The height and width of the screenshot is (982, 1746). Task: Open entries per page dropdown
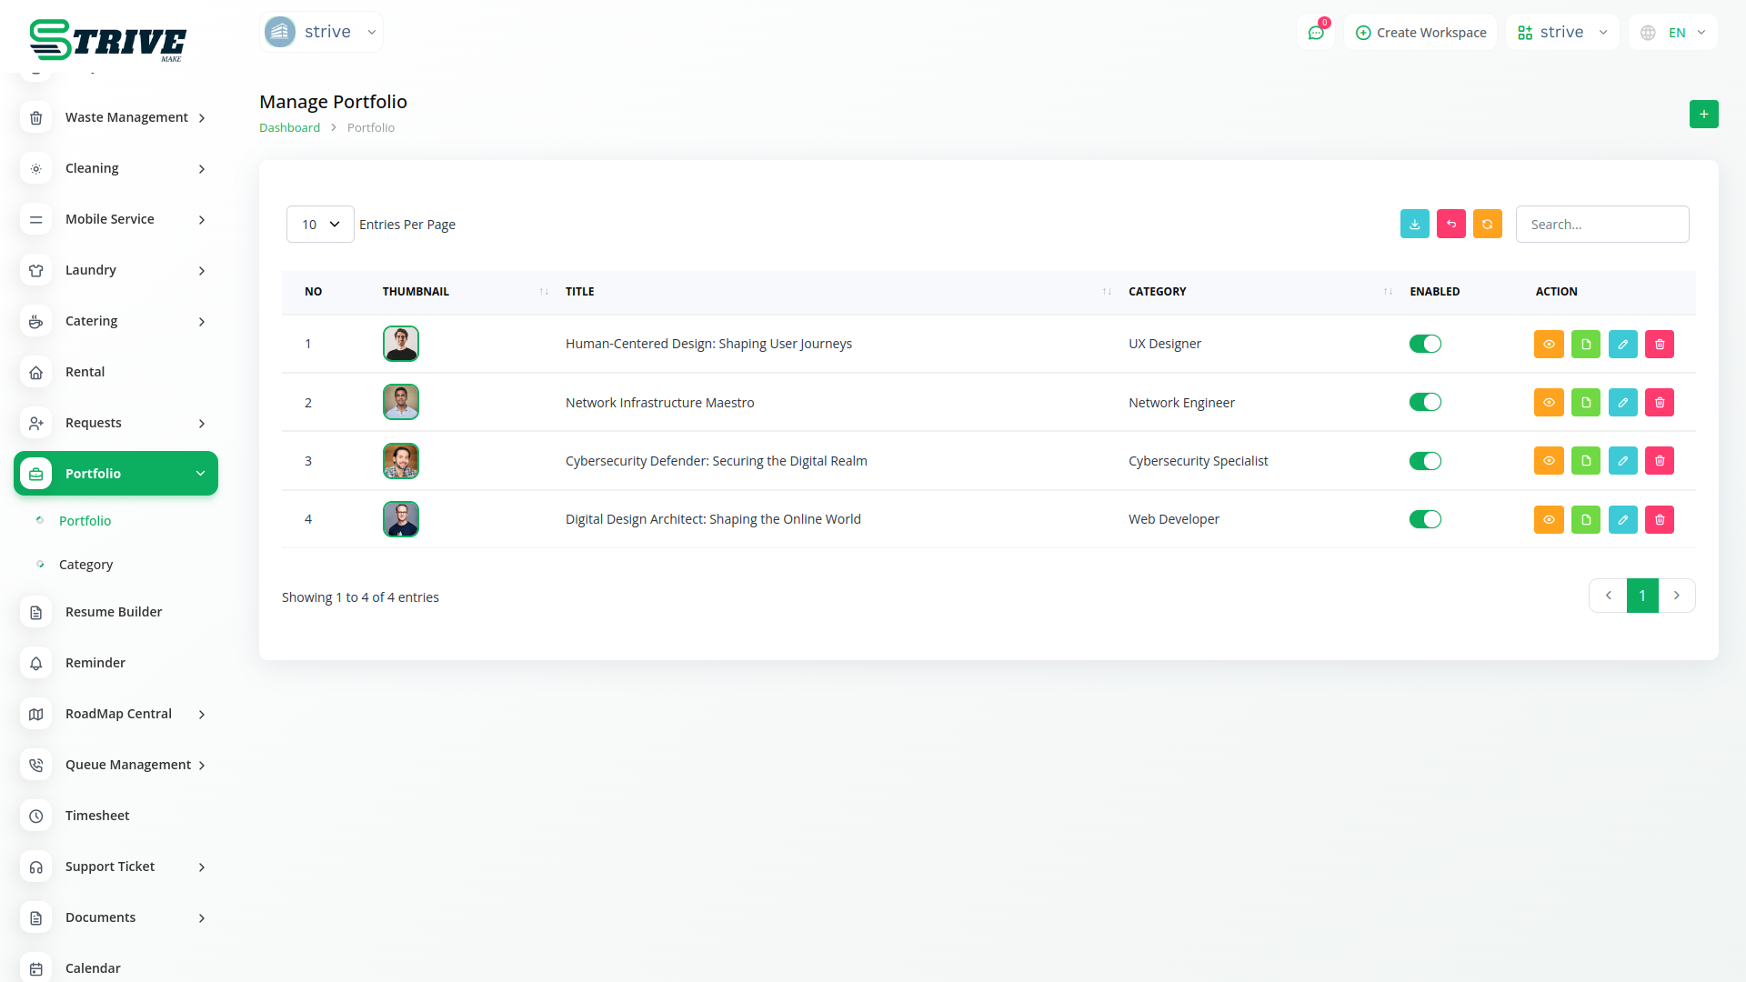point(320,225)
